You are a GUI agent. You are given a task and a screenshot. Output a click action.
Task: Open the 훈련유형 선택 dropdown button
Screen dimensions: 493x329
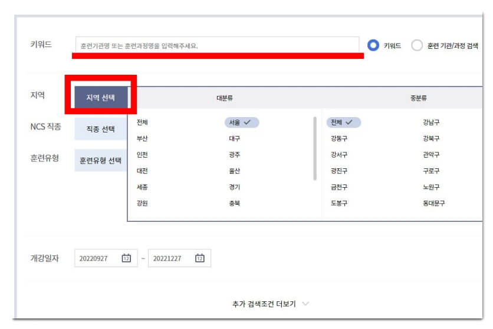pos(101,161)
